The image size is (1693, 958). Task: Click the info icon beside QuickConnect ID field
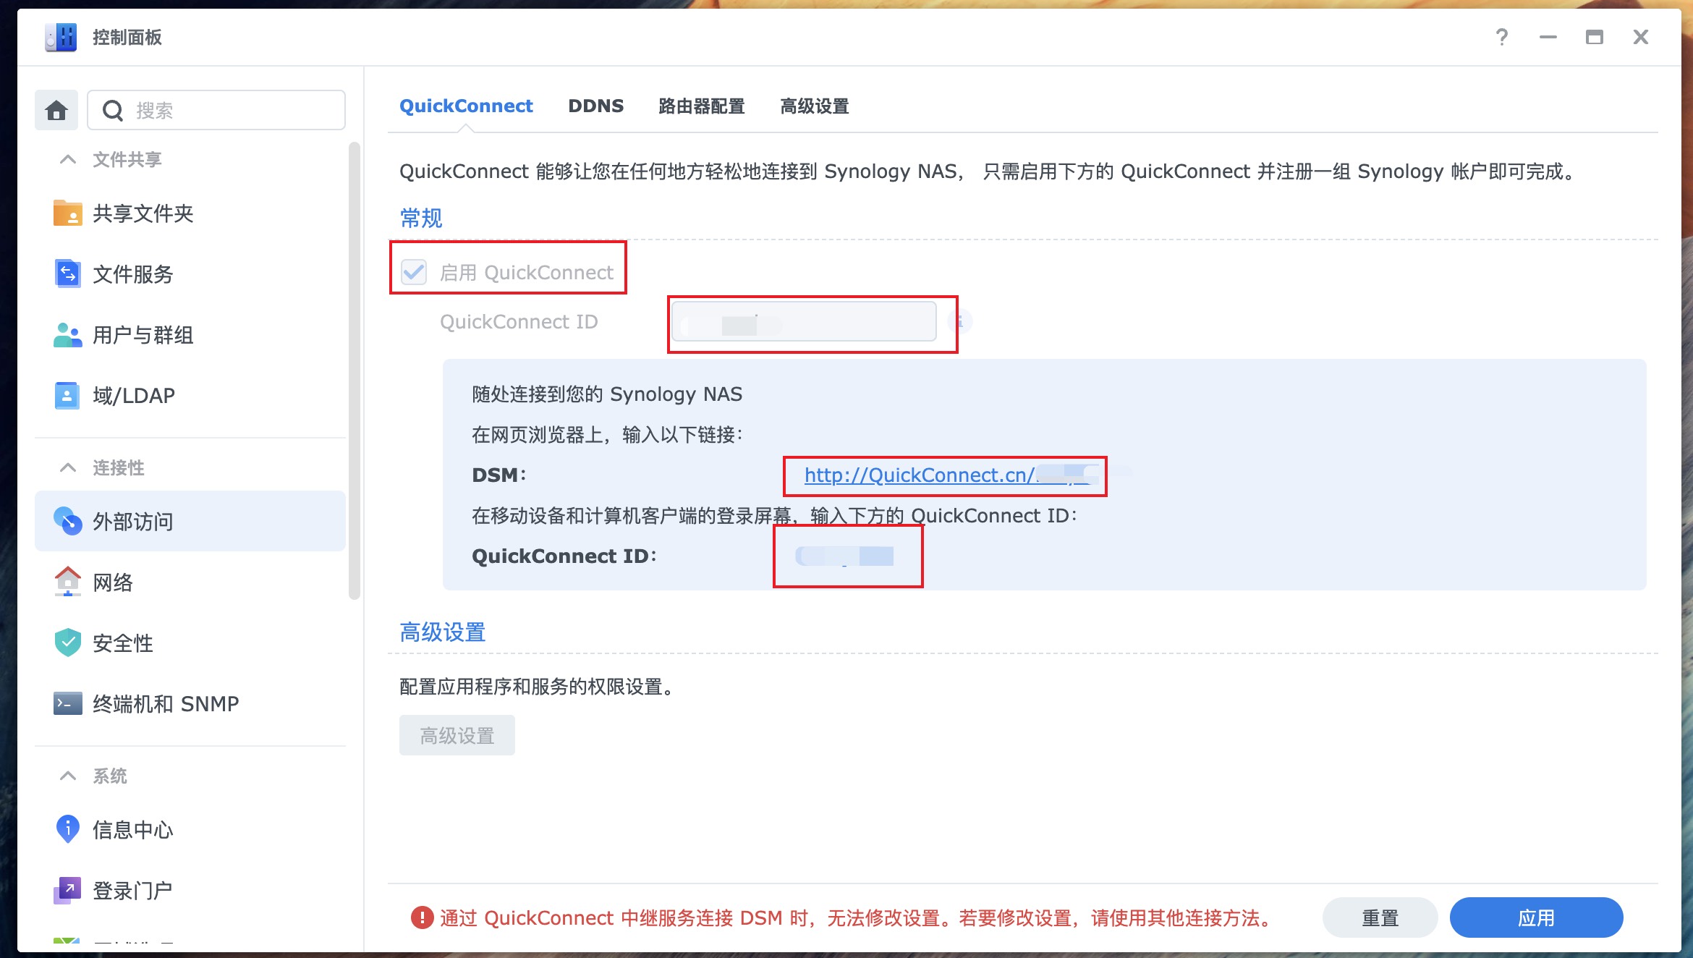pyautogui.click(x=961, y=321)
